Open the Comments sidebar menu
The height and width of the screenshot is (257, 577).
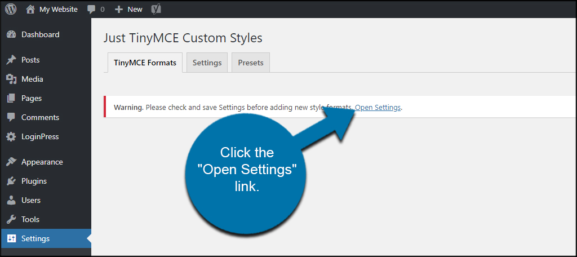tap(46, 117)
